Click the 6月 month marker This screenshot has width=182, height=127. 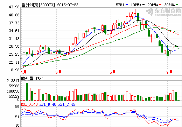(113, 72)
